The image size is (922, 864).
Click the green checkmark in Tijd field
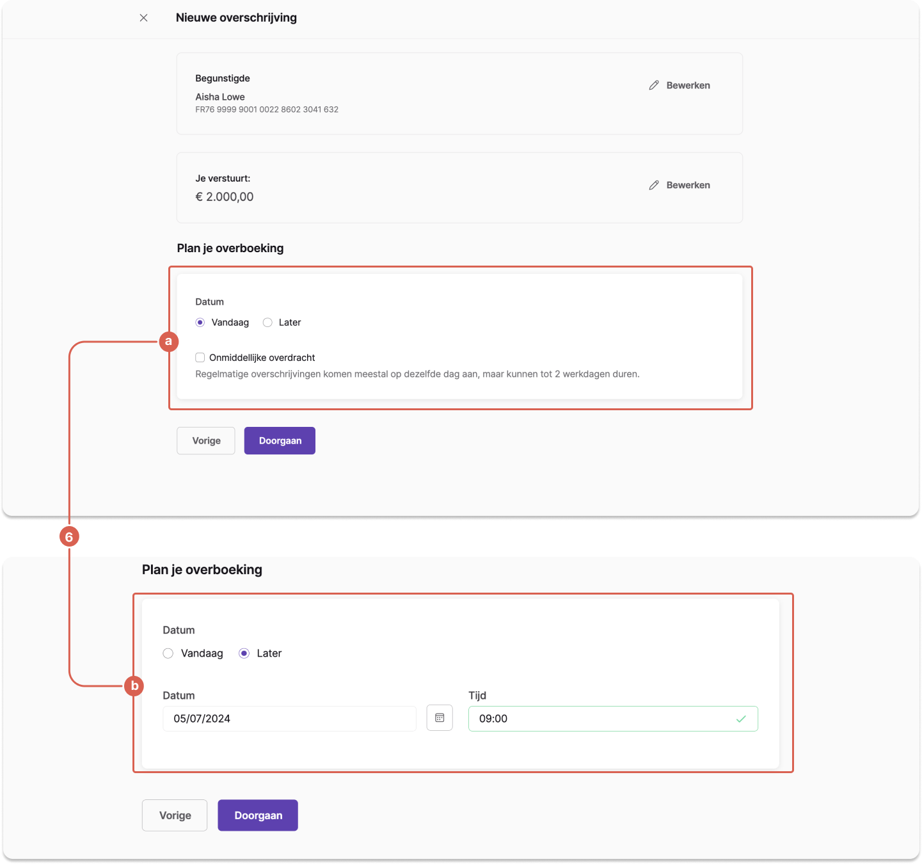coord(741,719)
